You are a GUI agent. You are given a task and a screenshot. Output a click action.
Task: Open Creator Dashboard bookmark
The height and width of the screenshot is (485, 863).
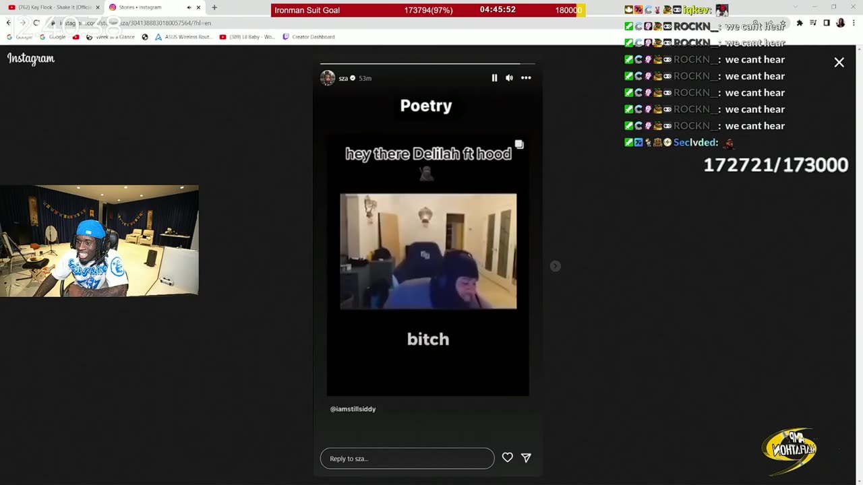click(309, 37)
